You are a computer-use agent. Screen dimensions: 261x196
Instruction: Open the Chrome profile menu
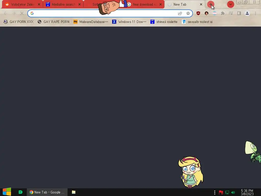click(247, 13)
